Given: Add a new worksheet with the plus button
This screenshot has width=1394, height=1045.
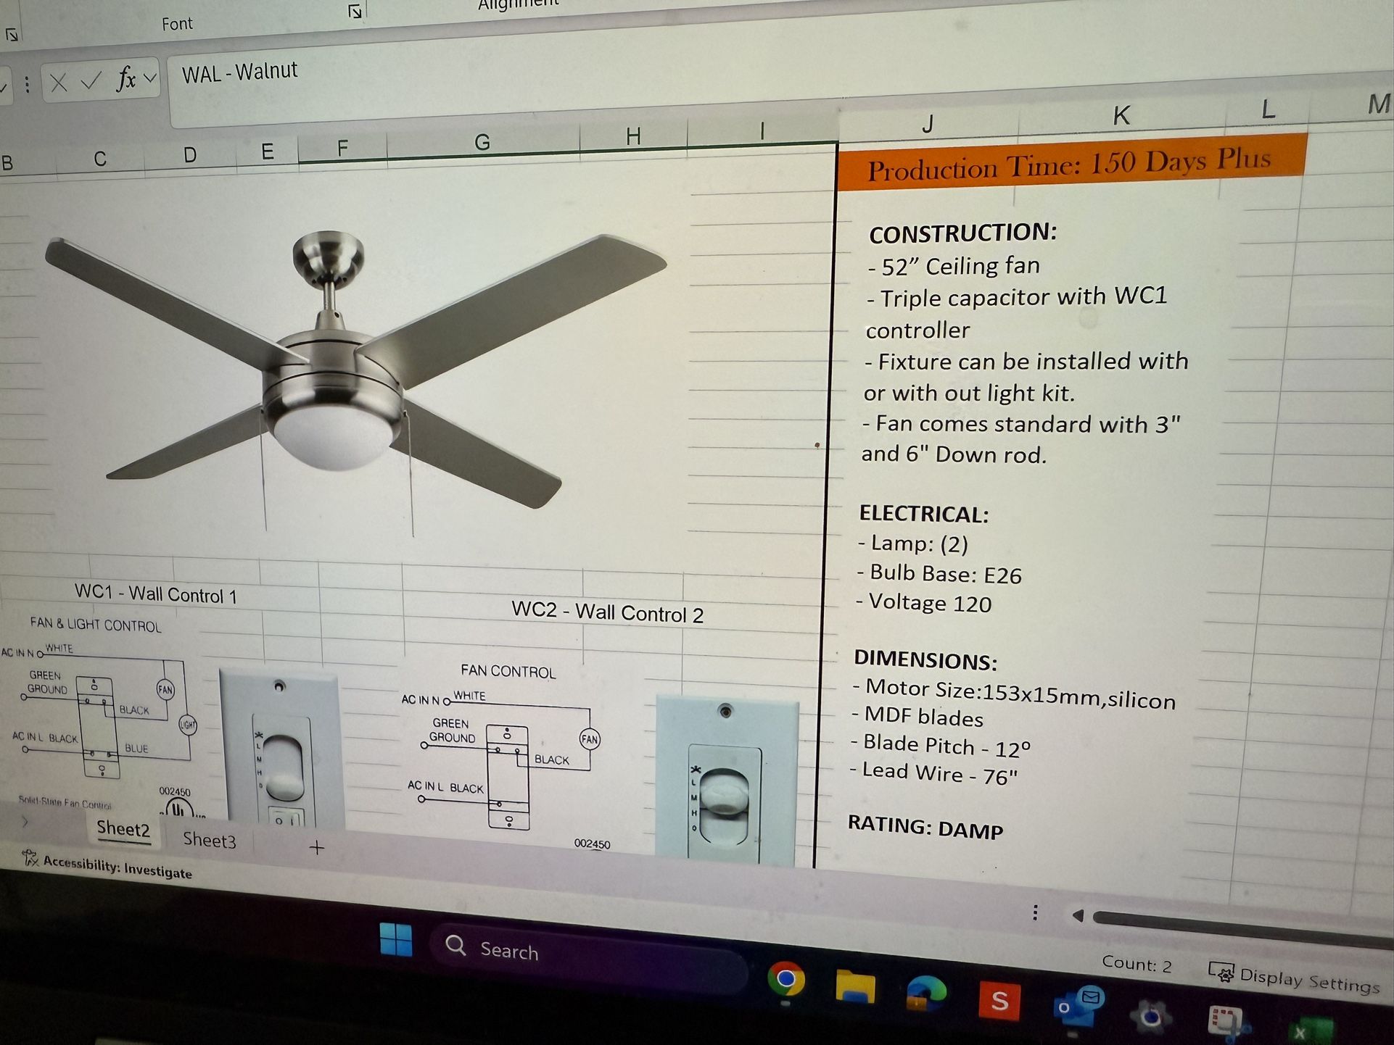Looking at the screenshot, I should point(316,848).
